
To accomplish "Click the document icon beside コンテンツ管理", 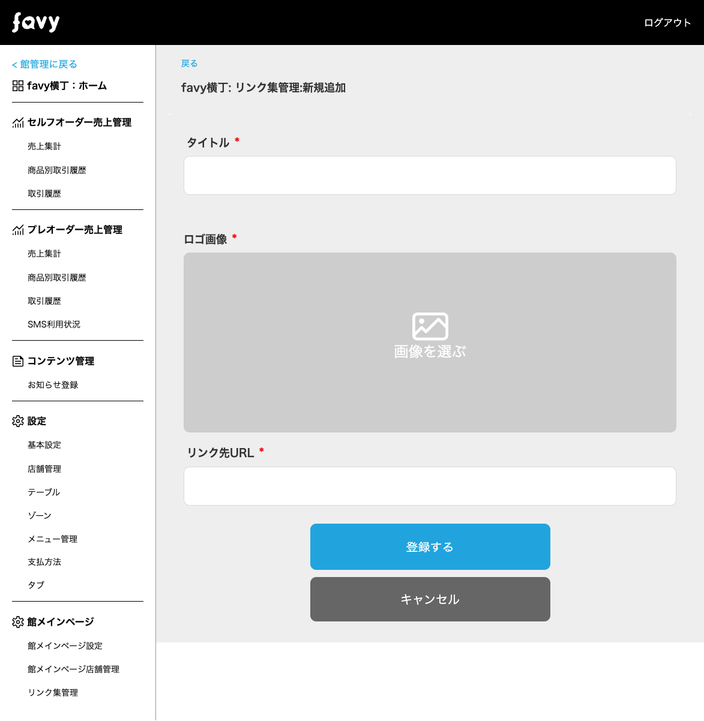I will tap(18, 361).
